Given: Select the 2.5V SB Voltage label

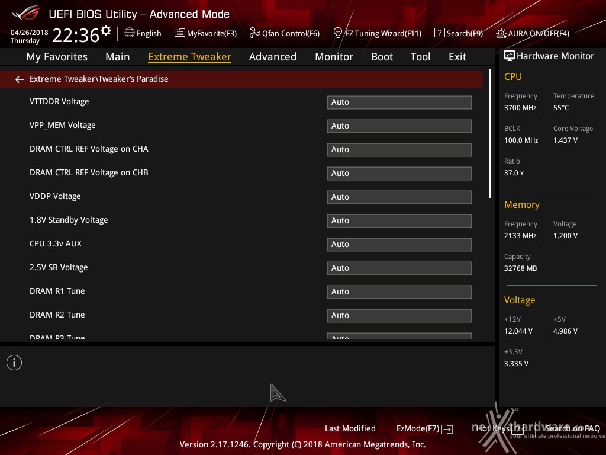Looking at the screenshot, I should point(59,267).
